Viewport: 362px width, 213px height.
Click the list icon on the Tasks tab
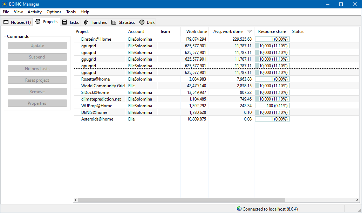tap(64, 22)
